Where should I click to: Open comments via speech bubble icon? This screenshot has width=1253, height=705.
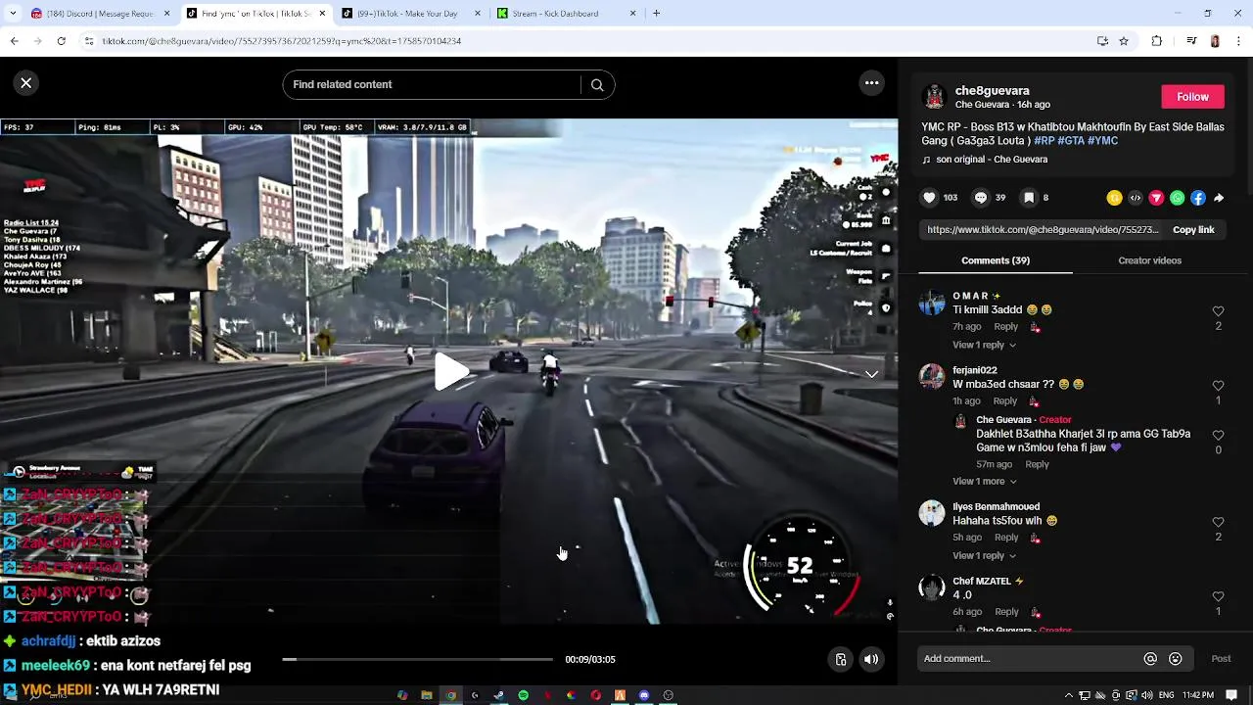pos(980,198)
